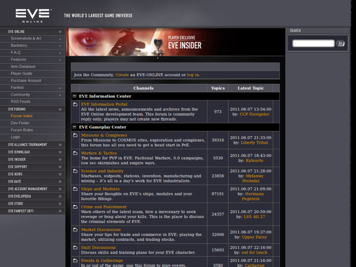This screenshot has width=356, height=267.
Task: Open Dev Finder in sidebar
Action: click(x=20, y=123)
